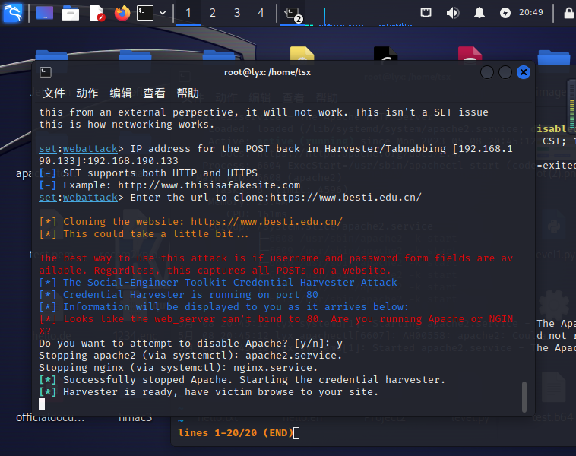Switch to workspace 2
The height and width of the screenshot is (456, 576).
[x=212, y=13]
